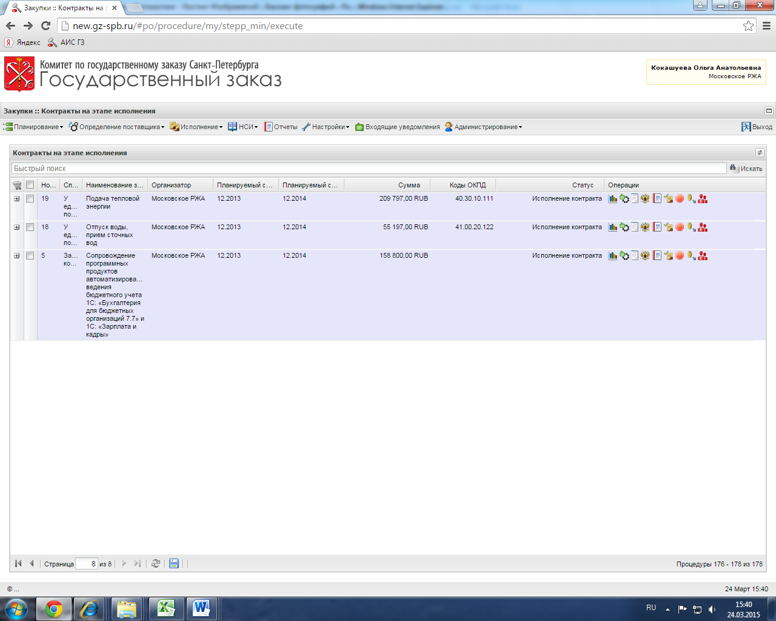Click the red people icon in row 19
This screenshot has height=621, width=776.
click(703, 198)
